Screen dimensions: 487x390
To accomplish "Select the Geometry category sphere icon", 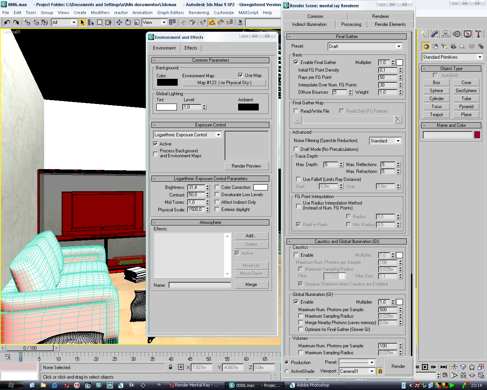I will click(x=426, y=46).
